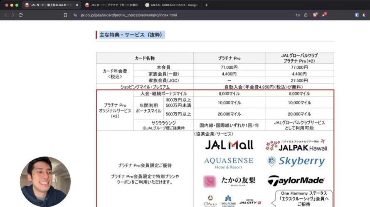Click the 年間利用ボーナスマイル label
This screenshot has width=370, height=207.
pyautogui.click(x=149, y=108)
